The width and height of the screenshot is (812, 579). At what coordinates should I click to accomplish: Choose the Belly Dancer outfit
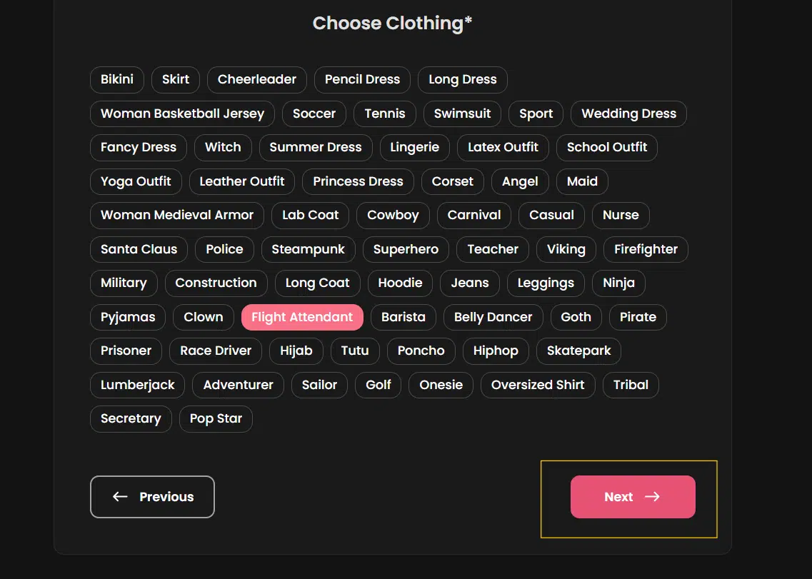point(493,317)
